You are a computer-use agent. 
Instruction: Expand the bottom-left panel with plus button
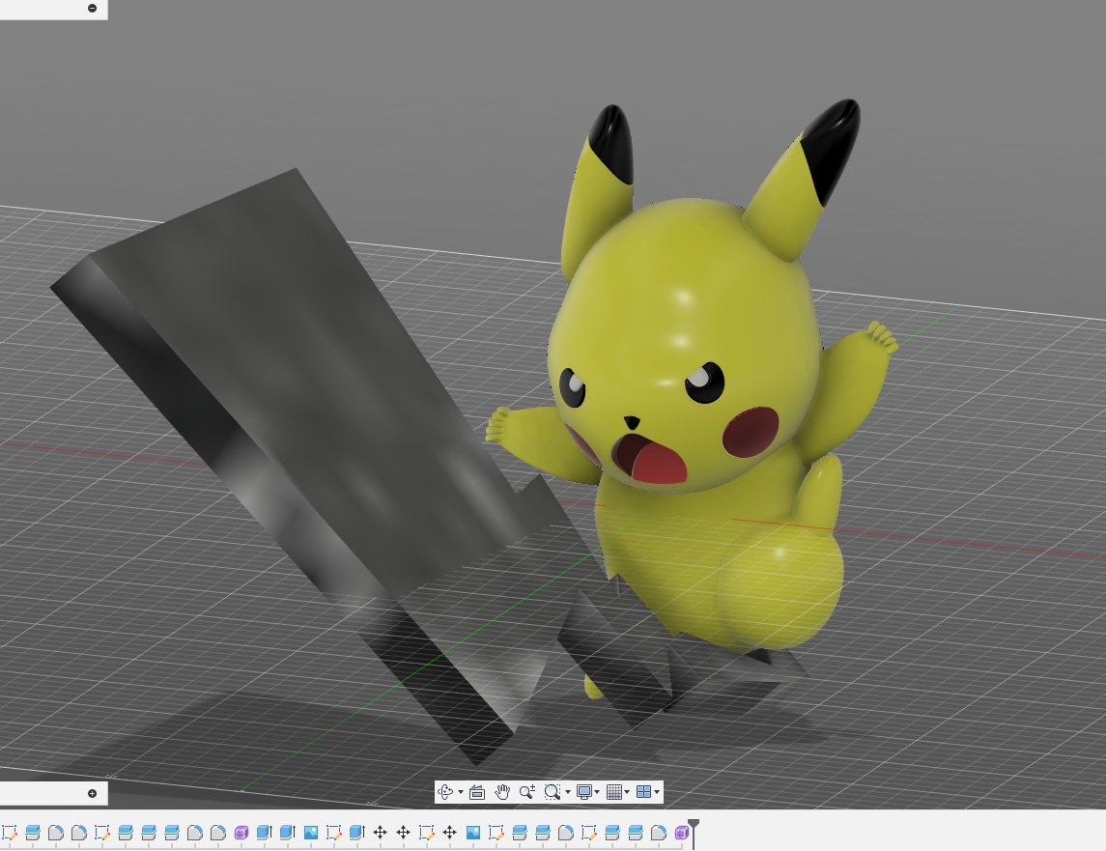click(x=93, y=793)
